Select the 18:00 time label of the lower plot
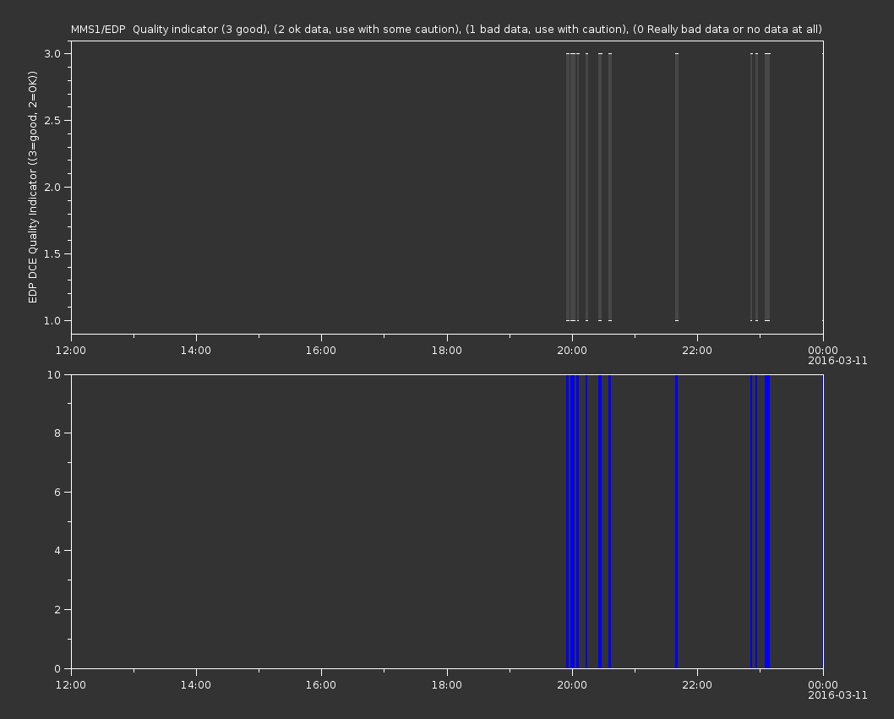This screenshot has height=719, width=894. (x=446, y=685)
